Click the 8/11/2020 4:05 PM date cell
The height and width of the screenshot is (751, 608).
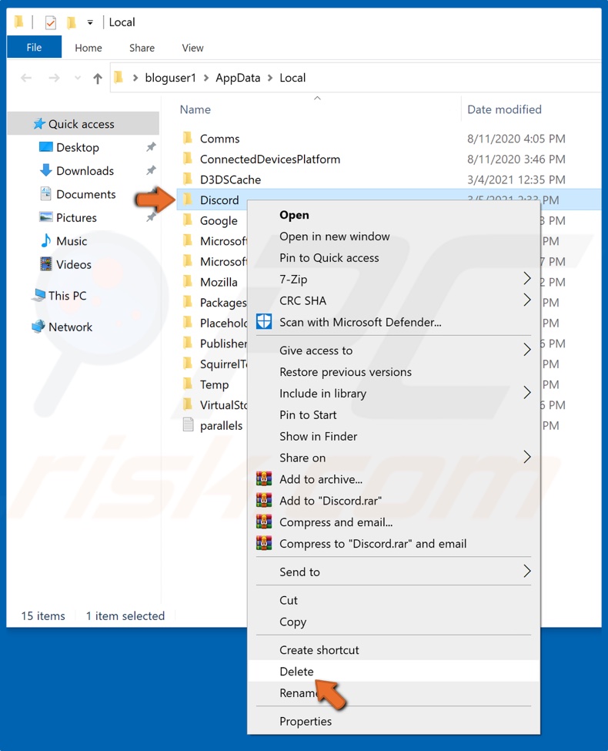coord(516,139)
